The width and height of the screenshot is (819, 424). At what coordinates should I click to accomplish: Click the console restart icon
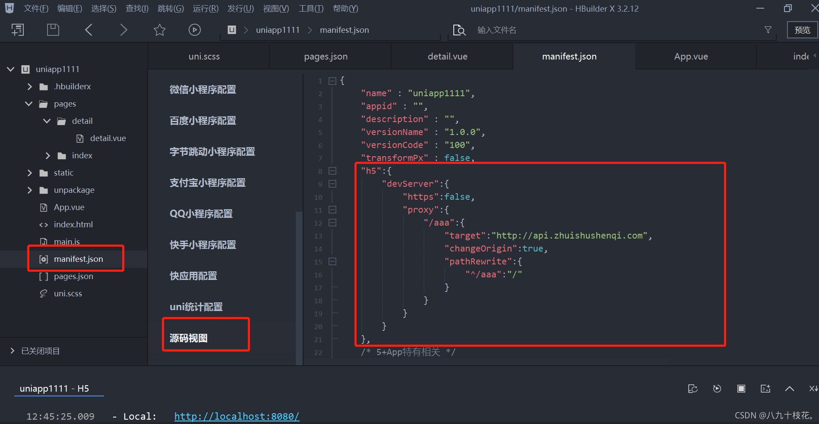[717, 389]
